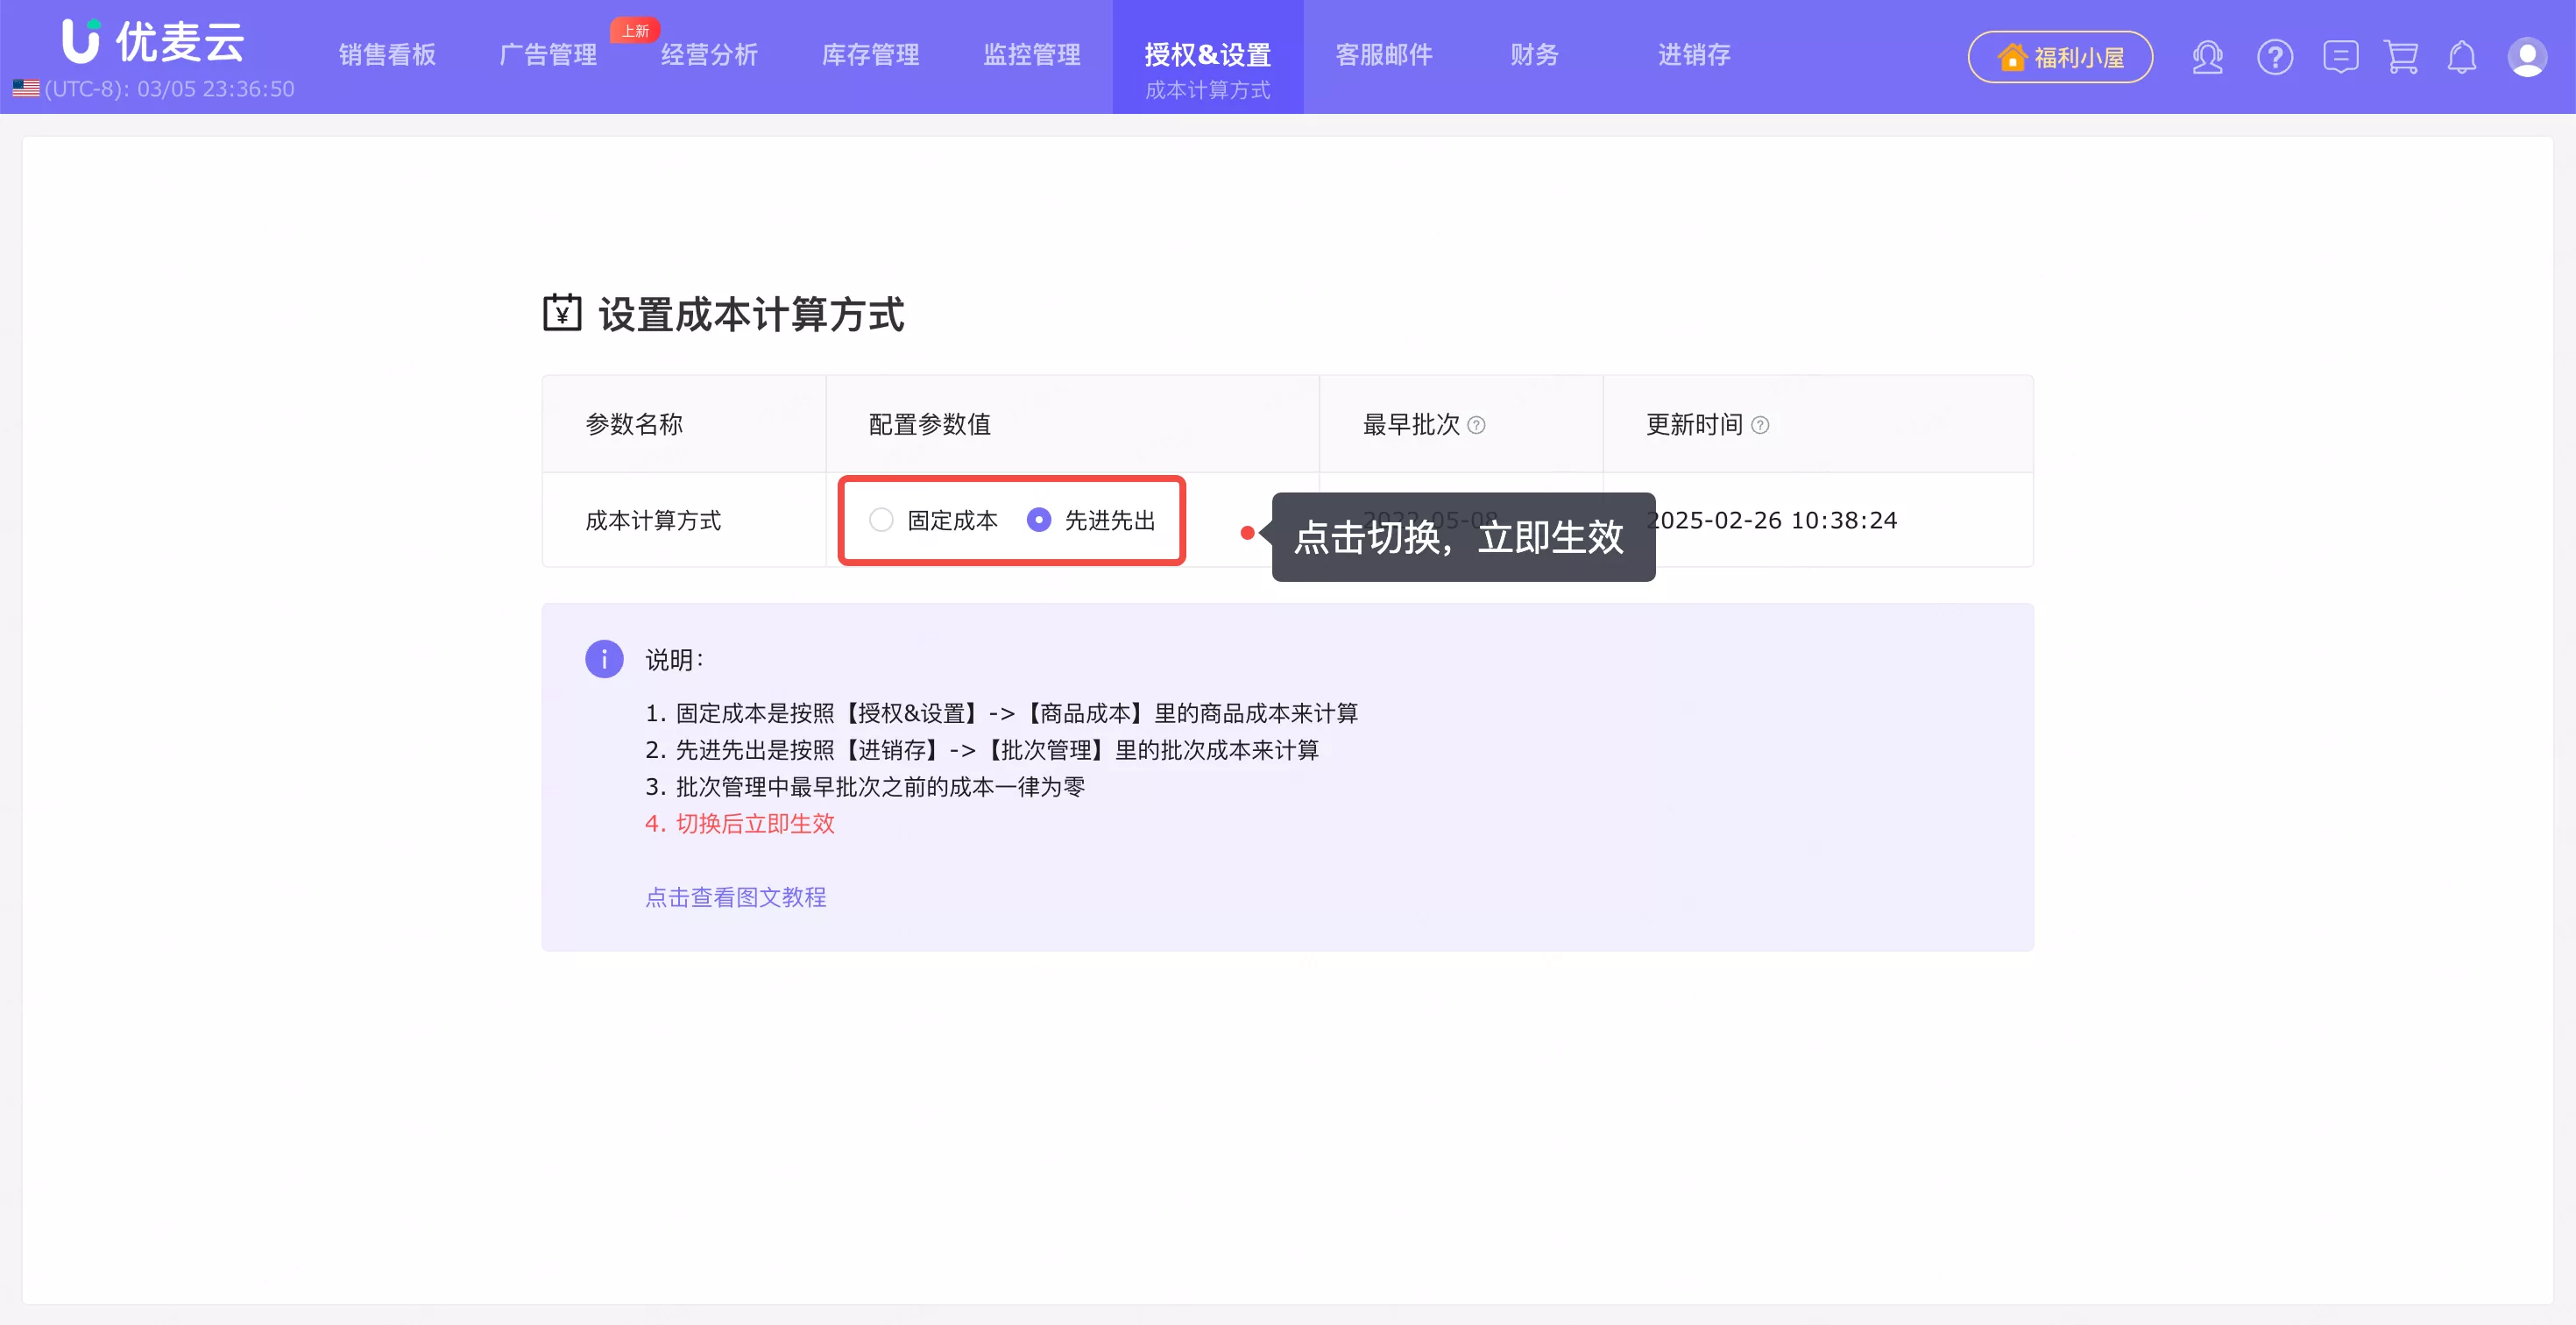Image resolution: width=2576 pixels, height=1325 pixels.
Task: Open the help question mark icon
Action: (2274, 57)
